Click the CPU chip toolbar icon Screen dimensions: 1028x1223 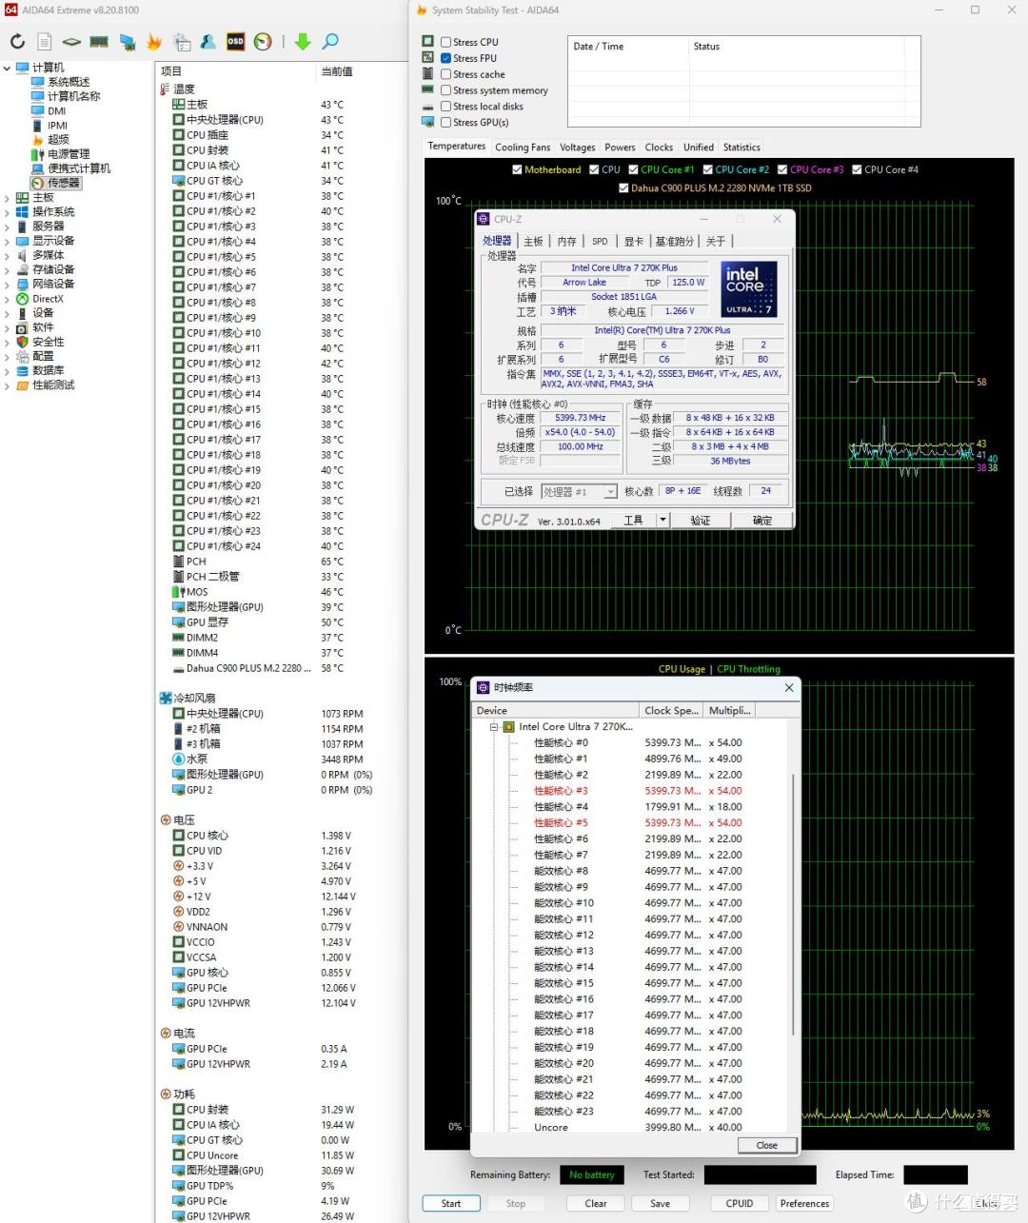[x=71, y=42]
